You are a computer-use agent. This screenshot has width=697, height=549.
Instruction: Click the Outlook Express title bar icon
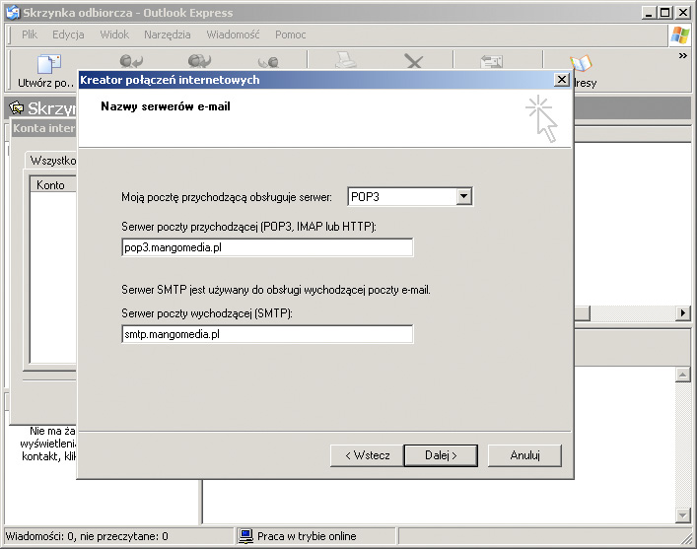[13, 13]
